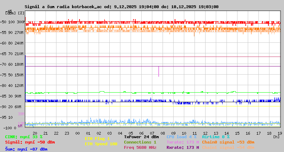Click the "18" hour tick on x-axis

pos(269,133)
